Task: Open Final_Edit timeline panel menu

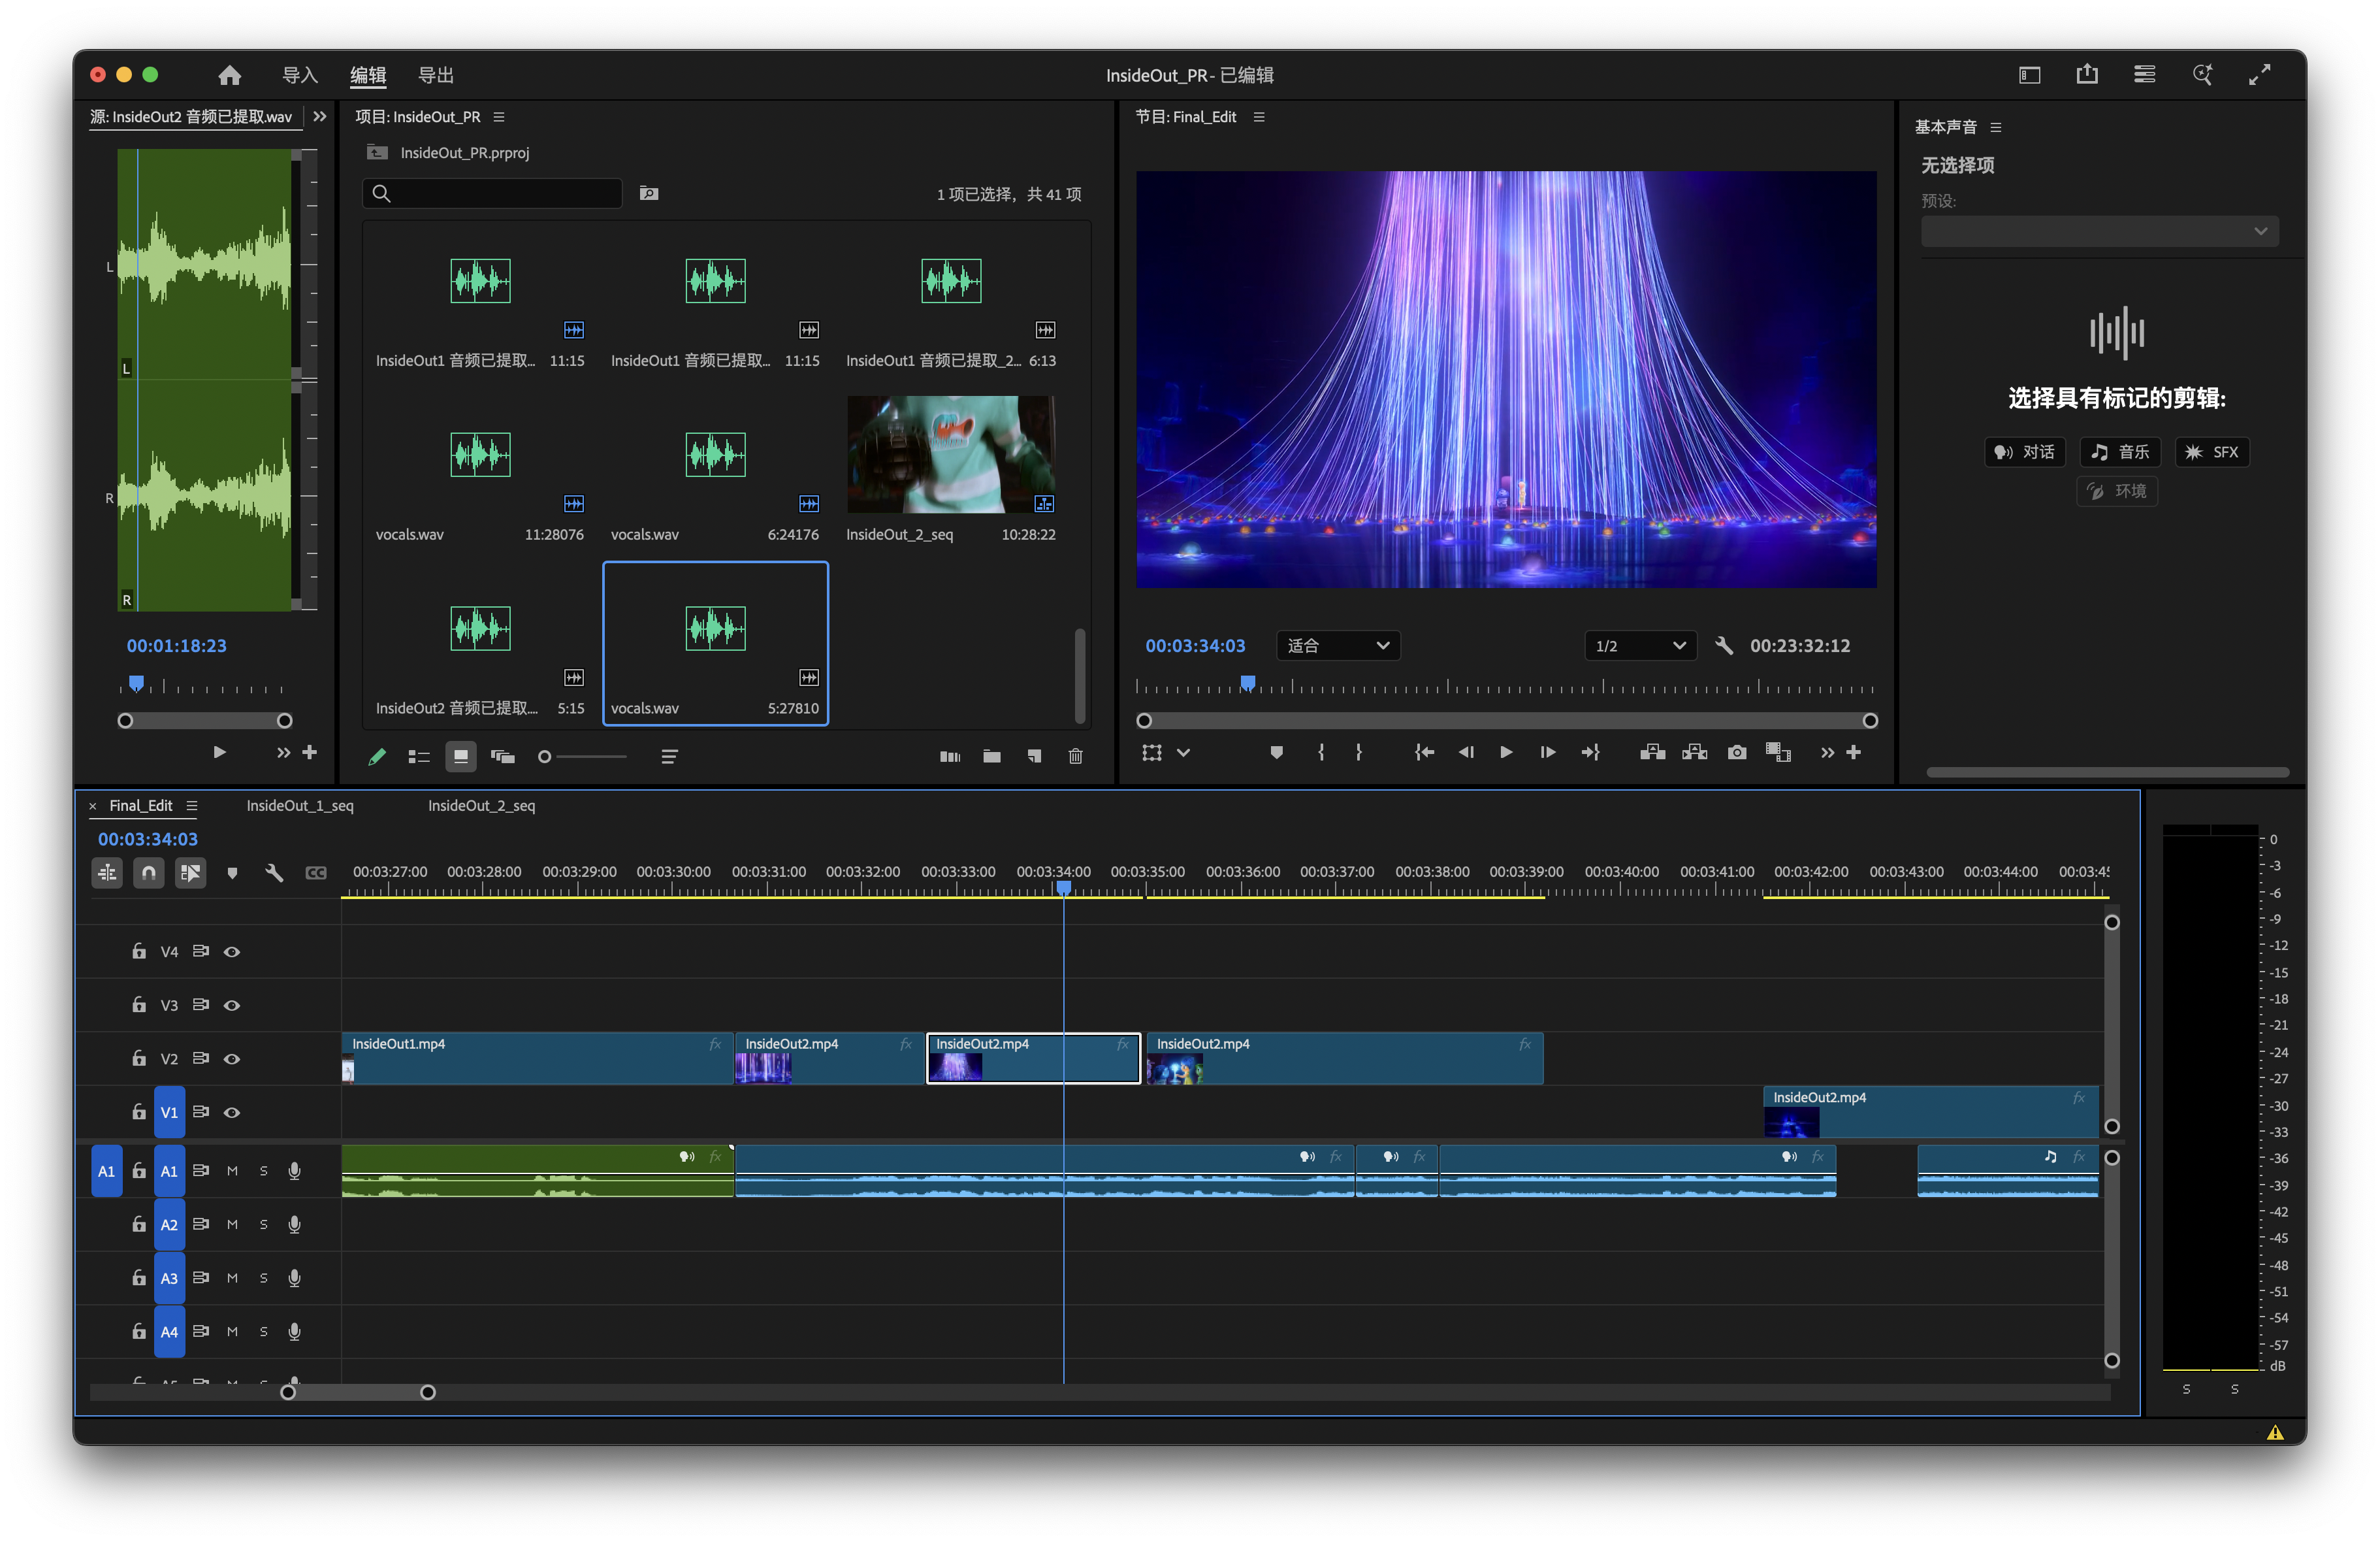Action: tap(192, 806)
